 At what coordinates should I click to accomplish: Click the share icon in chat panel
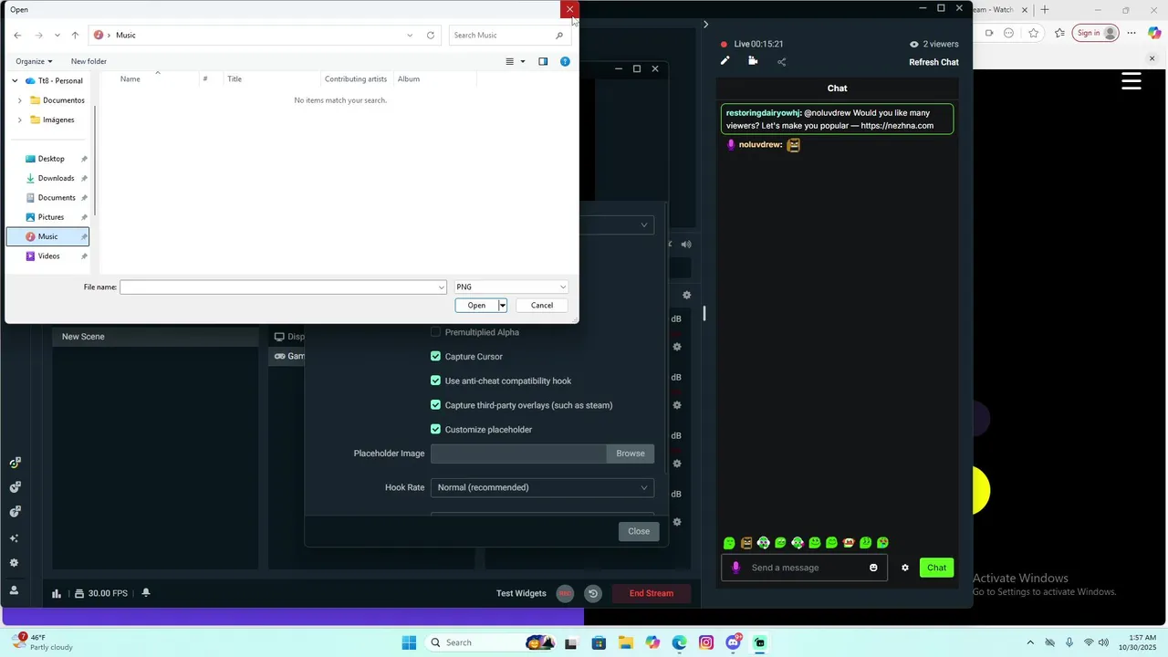[781, 62]
